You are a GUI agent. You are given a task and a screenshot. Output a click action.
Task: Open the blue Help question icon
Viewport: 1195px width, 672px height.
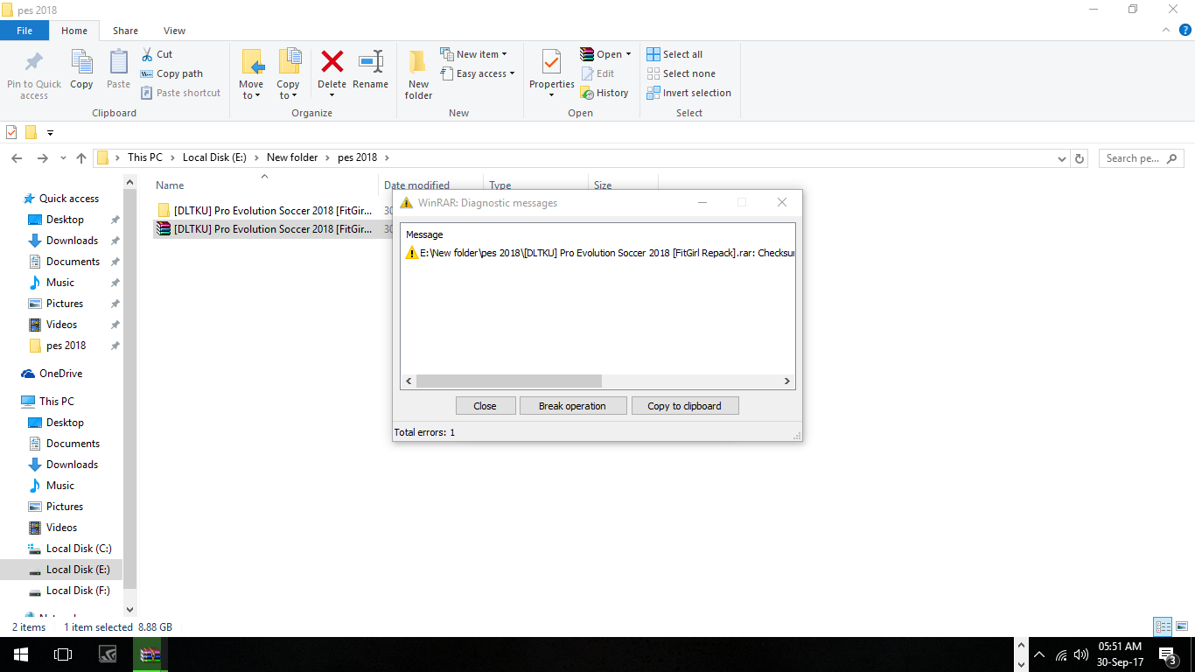click(x=1185, y=30)
